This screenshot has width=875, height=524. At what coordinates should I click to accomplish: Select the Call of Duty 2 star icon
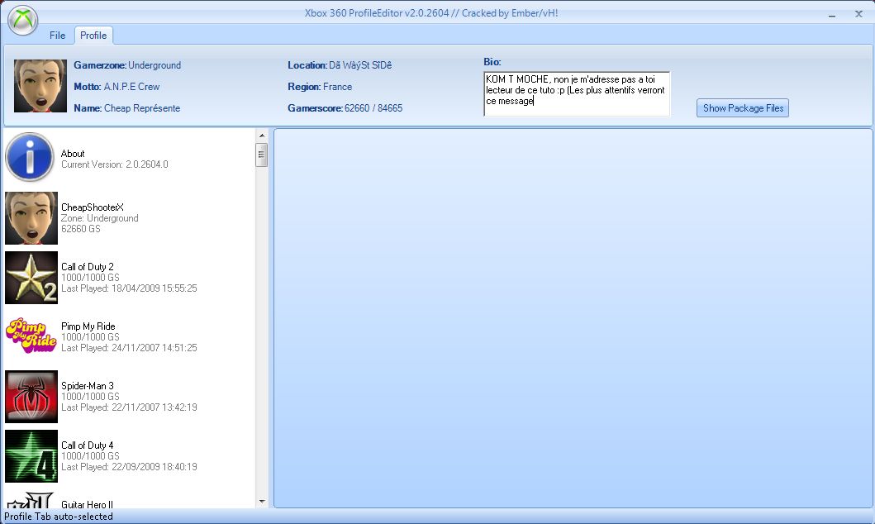(31, 278)
